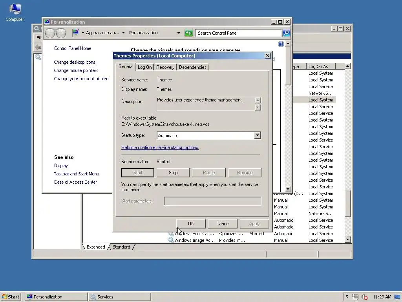
Task: Click the Stop service button
Action: point(173,173)
